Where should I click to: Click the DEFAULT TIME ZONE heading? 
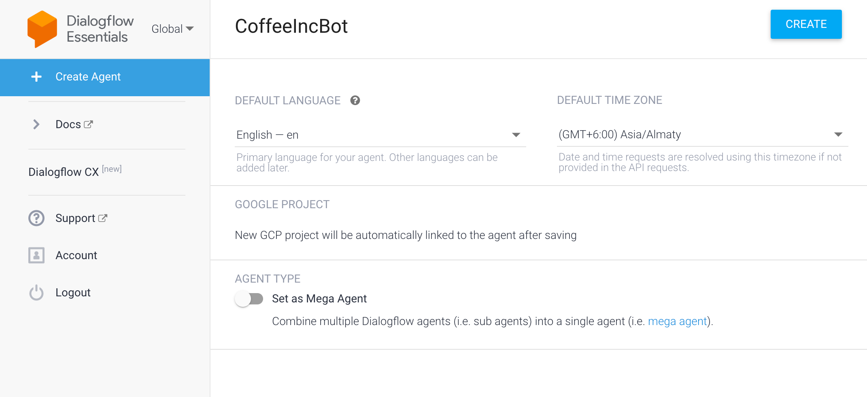point(610,100)
